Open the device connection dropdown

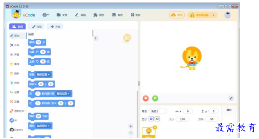pyautogui.click(x=202, y=15)
